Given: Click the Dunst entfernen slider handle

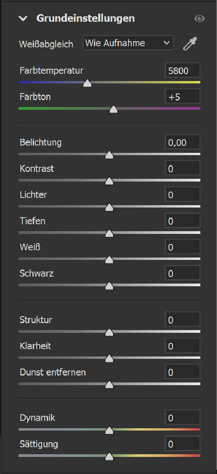Looking at the screenshot, I should [x=109, y=385].
